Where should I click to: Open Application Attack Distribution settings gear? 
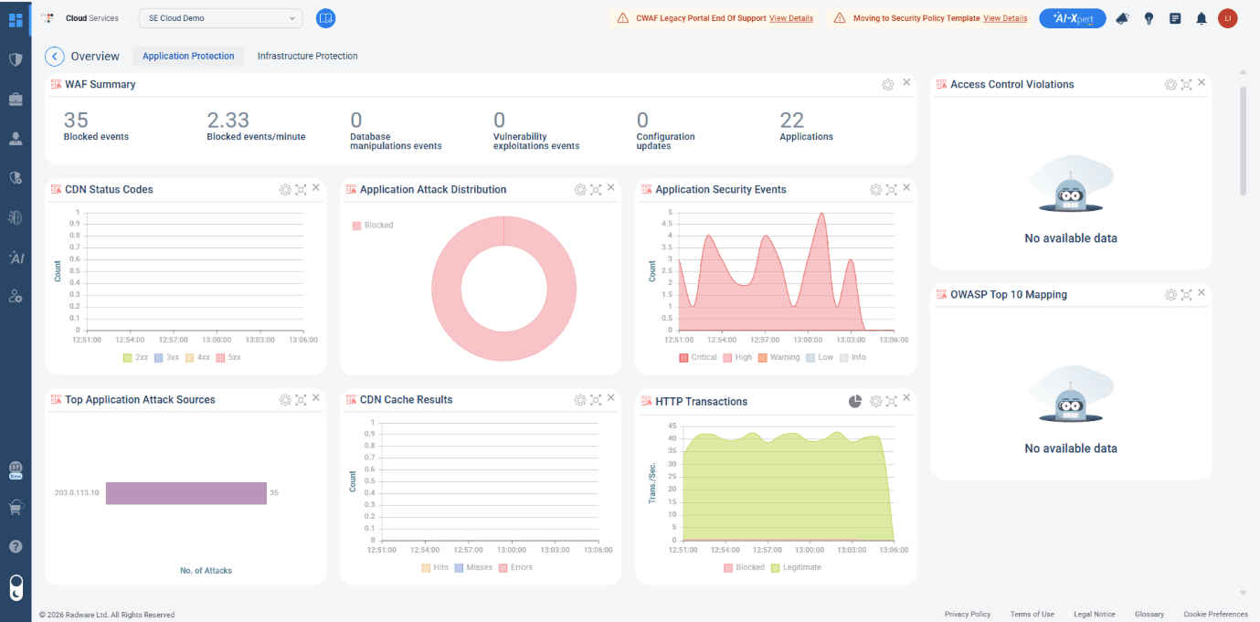[x=580, y=189]
